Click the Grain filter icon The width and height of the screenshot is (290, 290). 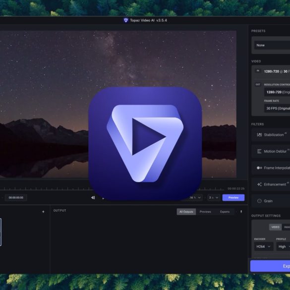point(259,201)
